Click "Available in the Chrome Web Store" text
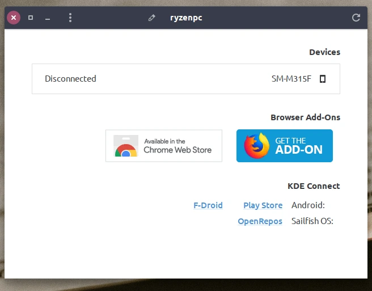This screenshot has width=372, height=291. [x=177, y=146]
